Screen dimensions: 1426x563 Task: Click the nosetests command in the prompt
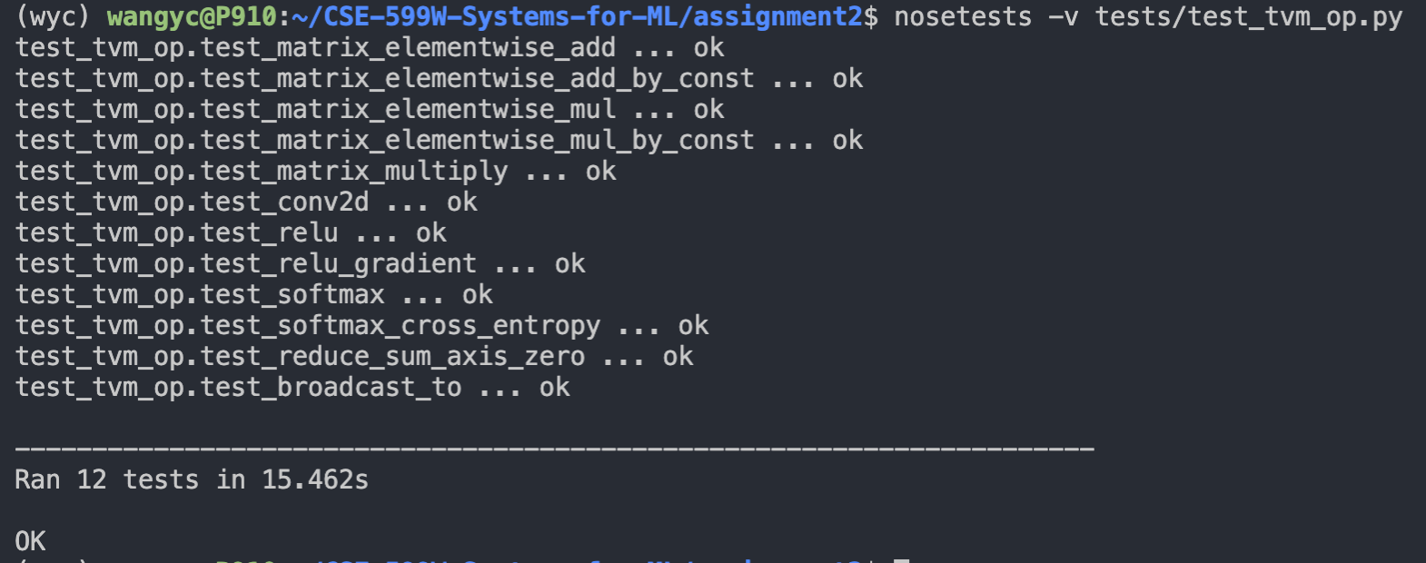pos(962,17)
